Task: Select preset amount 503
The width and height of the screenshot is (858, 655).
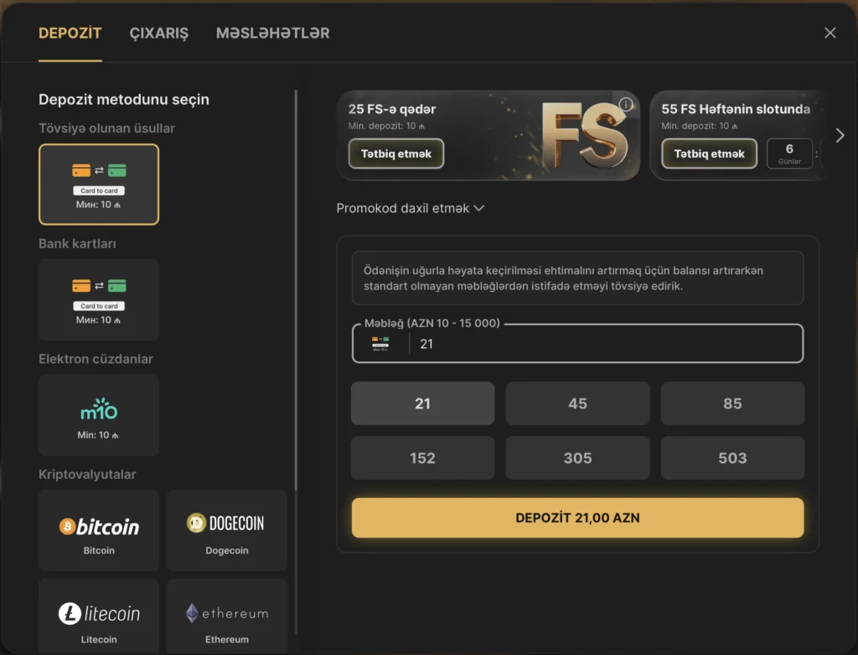Action: coord(732,458)
